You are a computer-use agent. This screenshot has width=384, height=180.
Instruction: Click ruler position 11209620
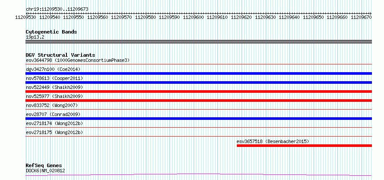point(242,17)
